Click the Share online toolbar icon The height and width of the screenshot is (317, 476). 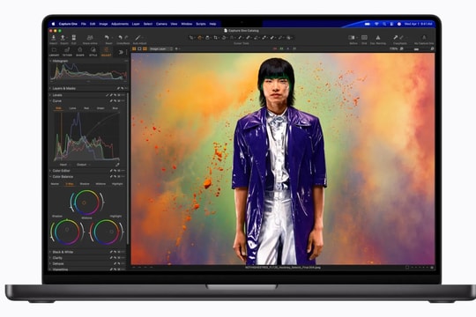tap(90, 38)
